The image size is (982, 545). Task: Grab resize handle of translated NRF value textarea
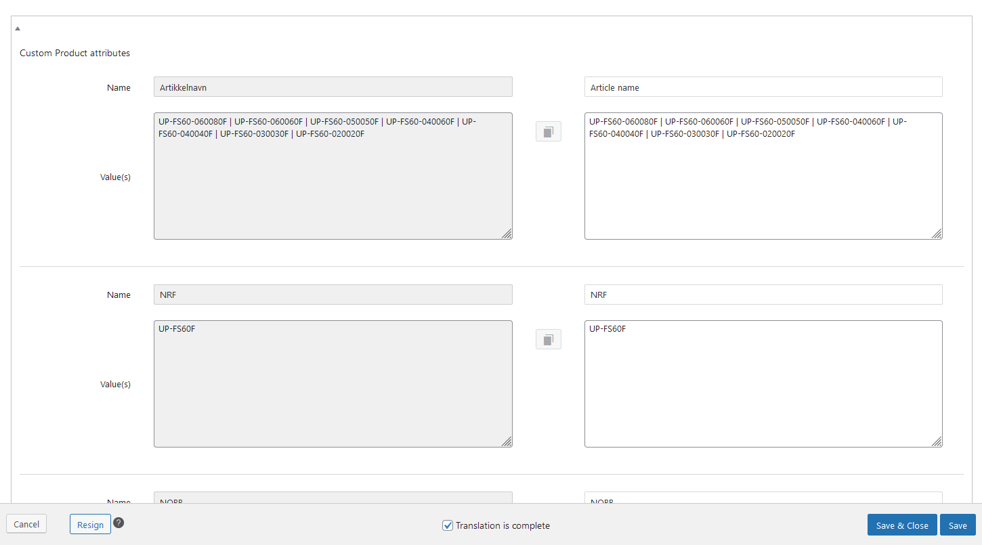[x=937, y=441]
